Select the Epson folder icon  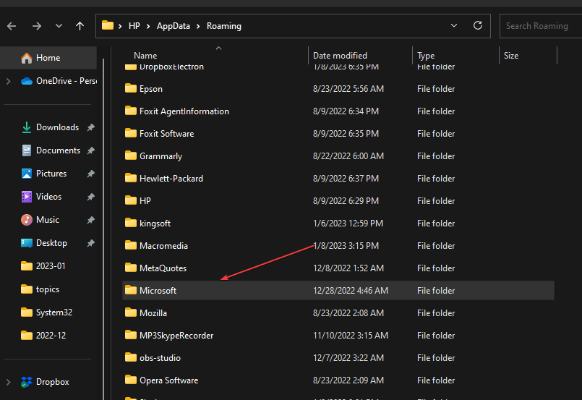pos(131,88)
